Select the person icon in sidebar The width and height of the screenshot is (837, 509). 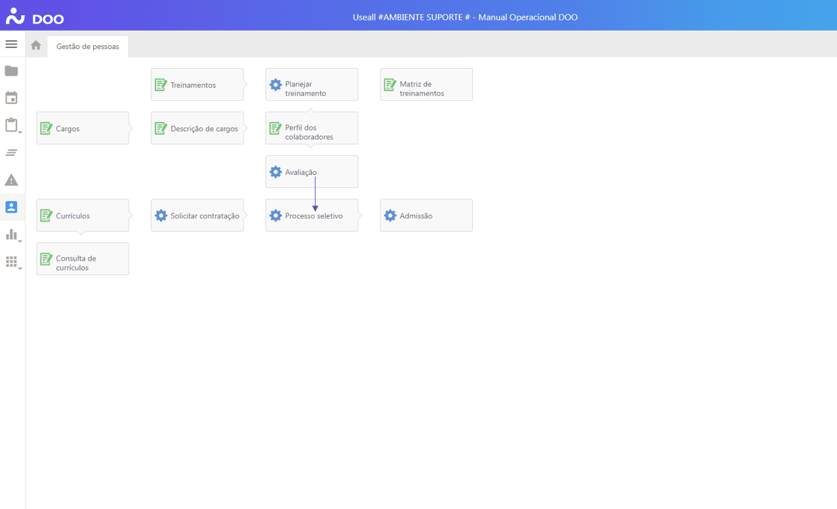tap(11, 207)
